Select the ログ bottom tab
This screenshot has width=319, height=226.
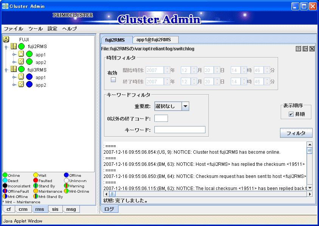tap(109, 209)
